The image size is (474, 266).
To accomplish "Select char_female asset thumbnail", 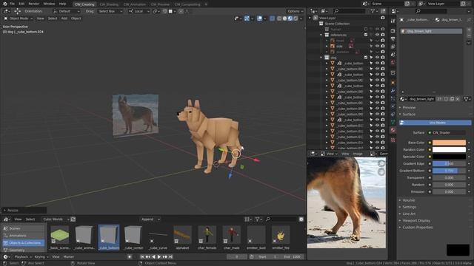I will point(207,237).
